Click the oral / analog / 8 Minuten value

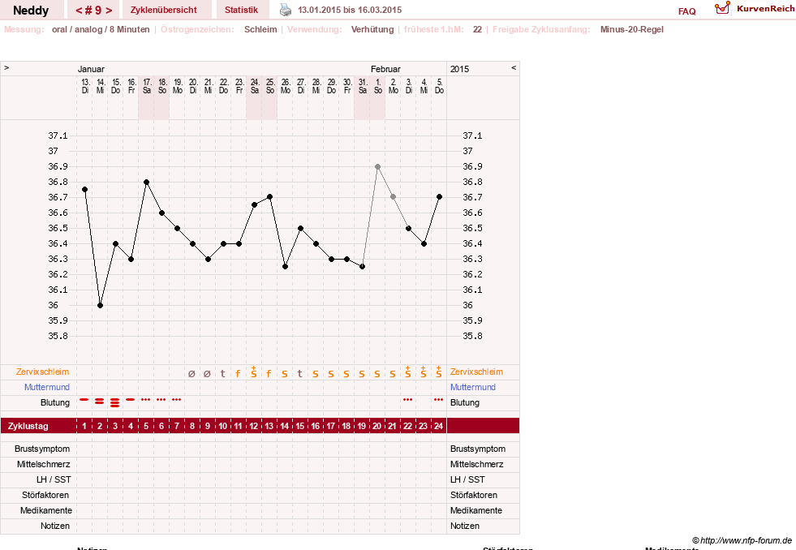[101, 29]
